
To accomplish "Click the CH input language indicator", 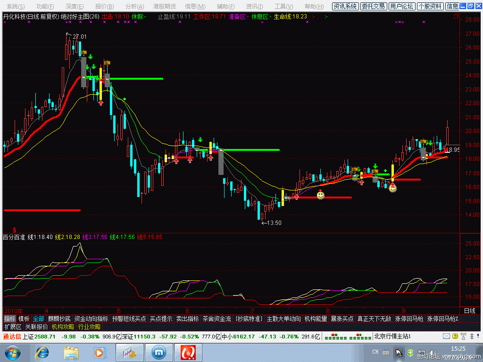I will 375,352.
